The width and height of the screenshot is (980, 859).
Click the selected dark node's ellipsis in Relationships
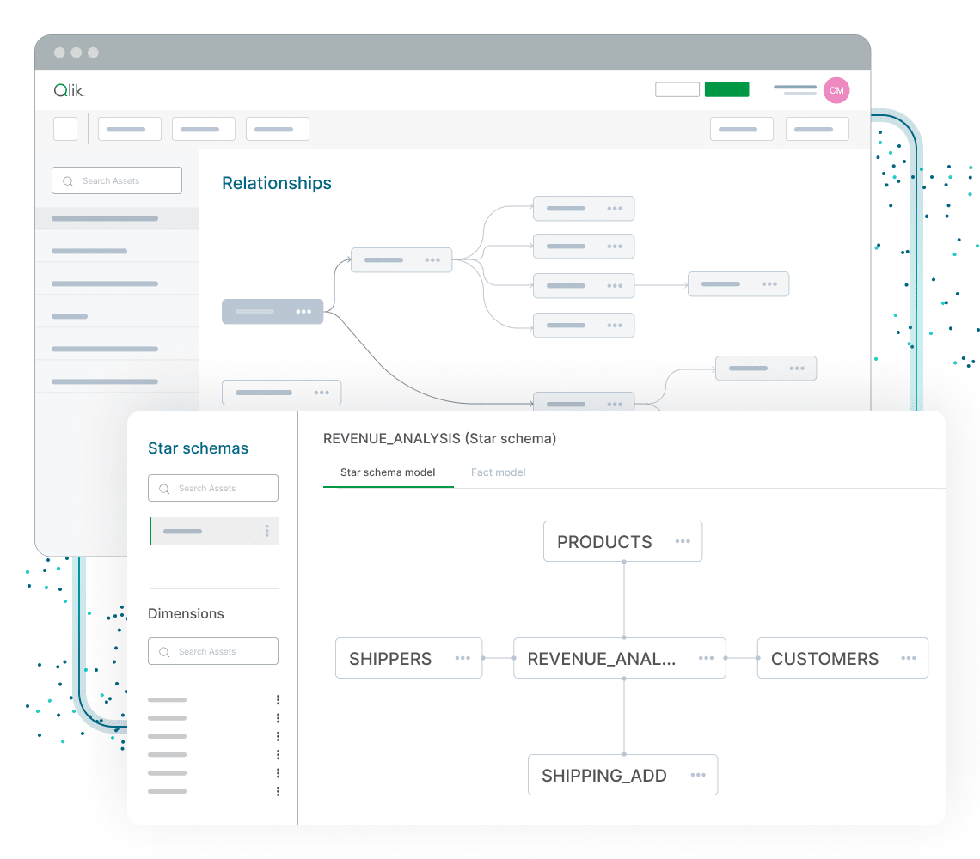[x=303, y=311]
